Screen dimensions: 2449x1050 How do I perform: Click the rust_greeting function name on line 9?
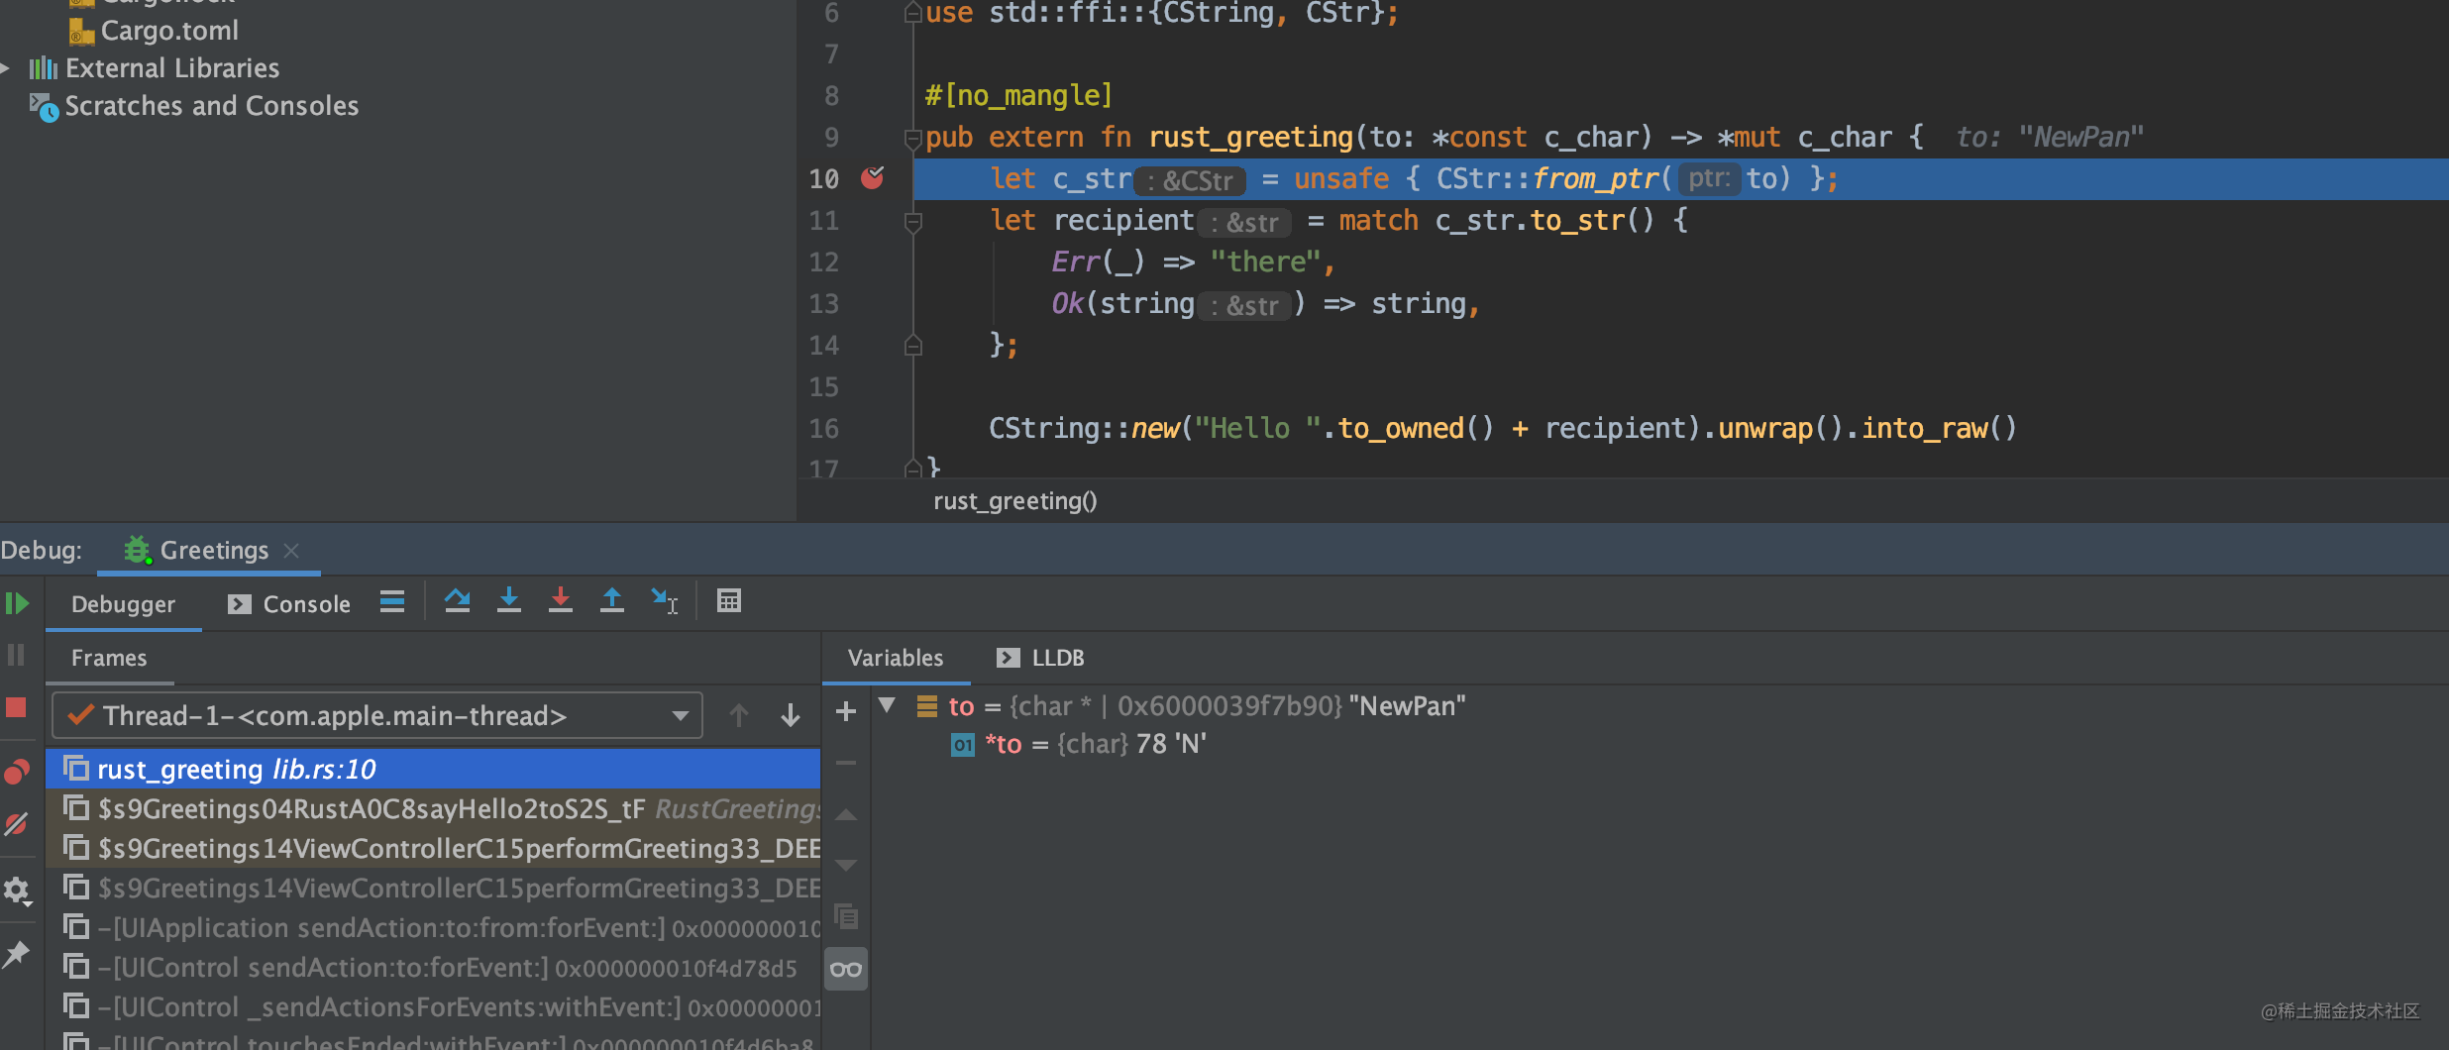[1250, 138]
